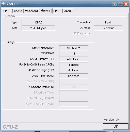Viewport: 130px width, 132px height.
Task: Click the CPU-Z chip icon in title bar
Action: [4, 4]
